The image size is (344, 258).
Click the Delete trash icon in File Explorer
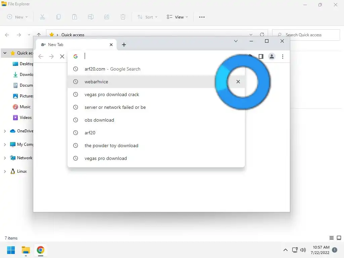[x=123, y=17]
